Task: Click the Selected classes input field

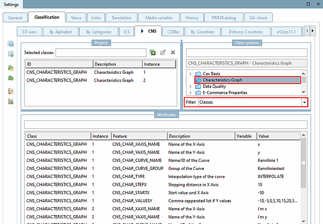Action: 101,52
